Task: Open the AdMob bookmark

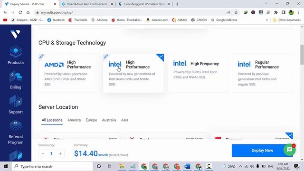Action: click(180, 20)
